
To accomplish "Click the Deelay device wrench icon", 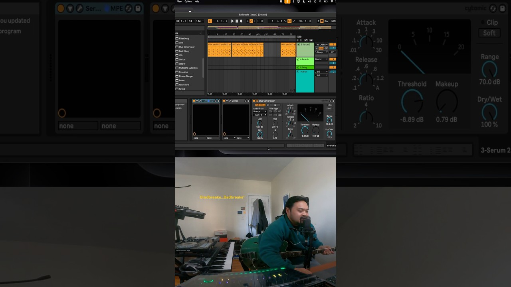I will [230, 101].
